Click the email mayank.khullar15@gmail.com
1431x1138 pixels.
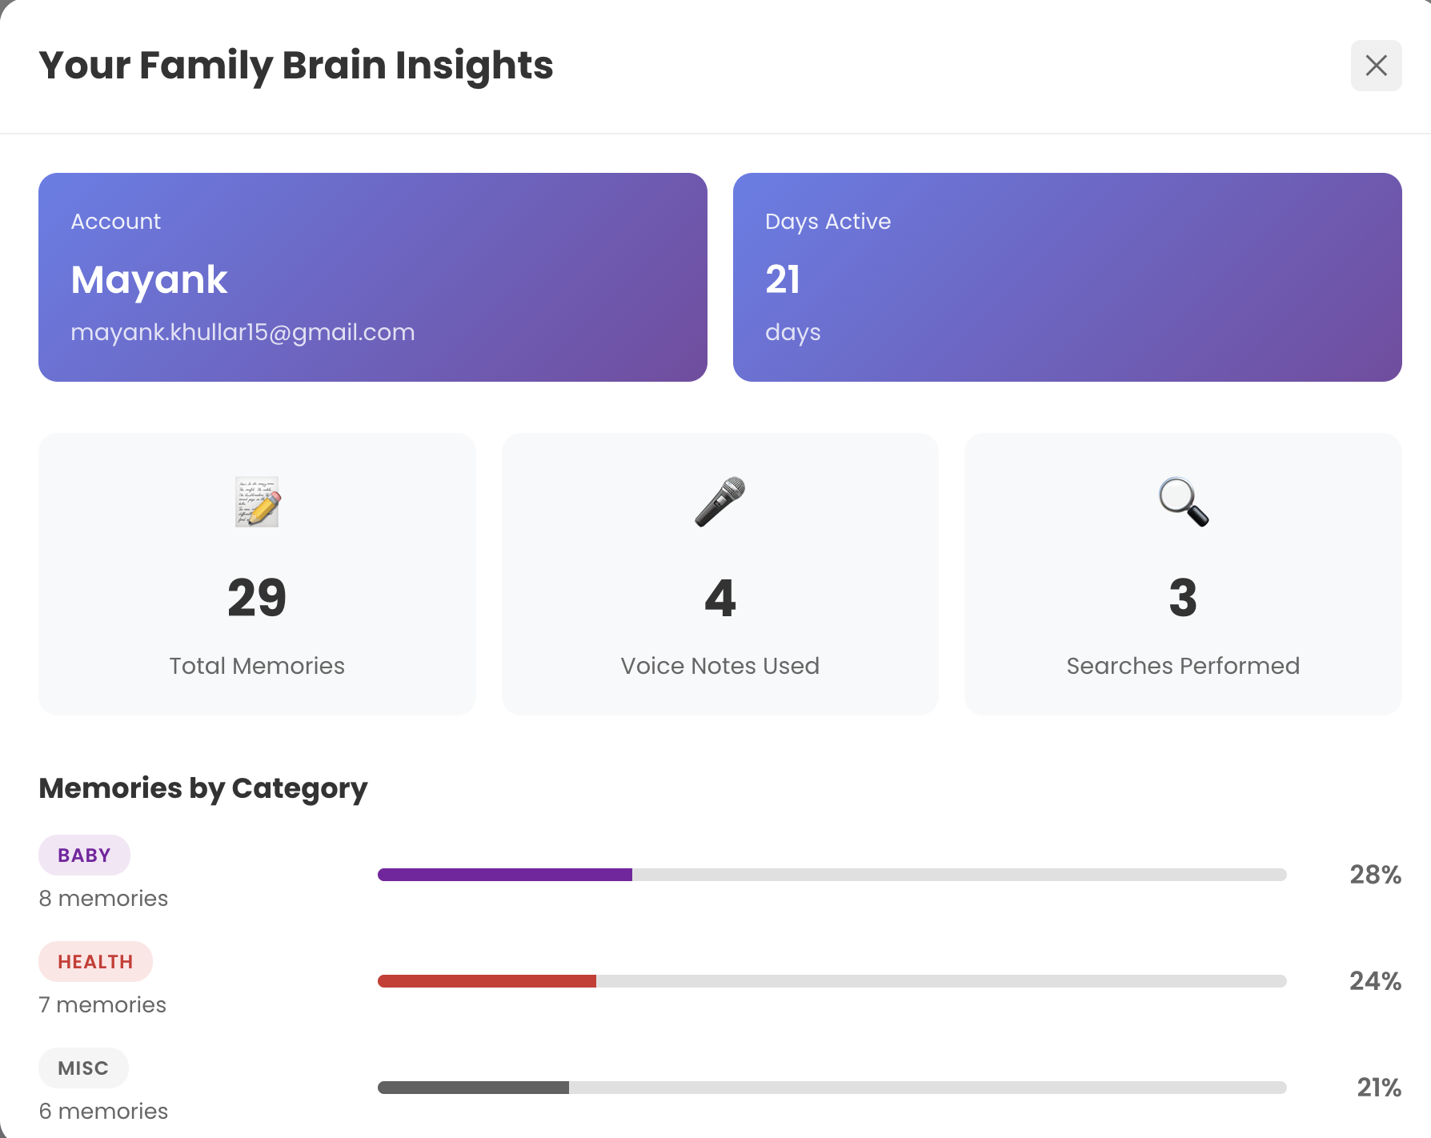pos(243,332)
